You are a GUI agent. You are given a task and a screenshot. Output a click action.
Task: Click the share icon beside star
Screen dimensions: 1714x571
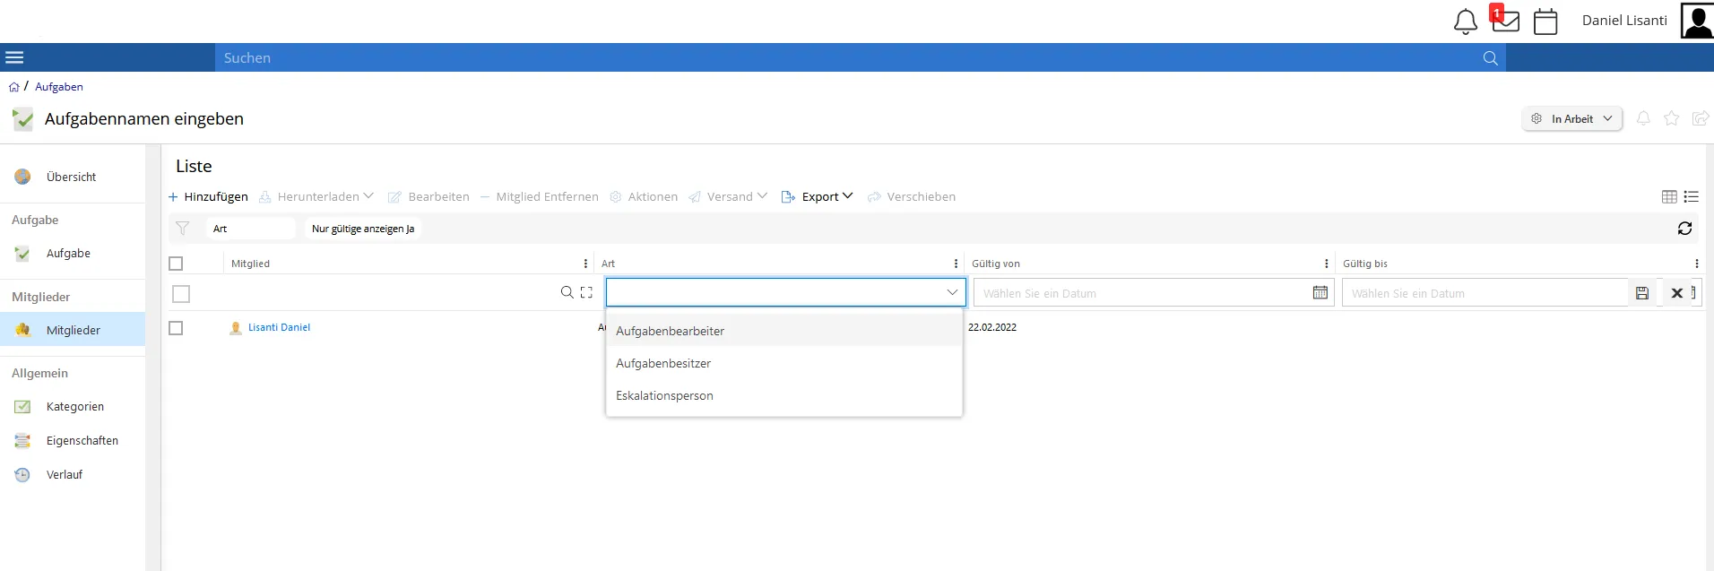pyautogui.click(x=1700, y=118)
